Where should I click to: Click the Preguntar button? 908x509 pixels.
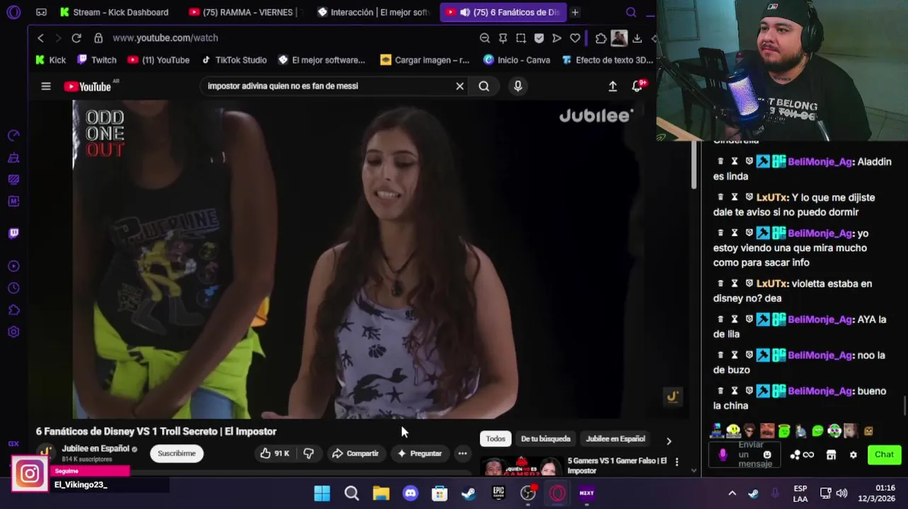coord(420,453)
